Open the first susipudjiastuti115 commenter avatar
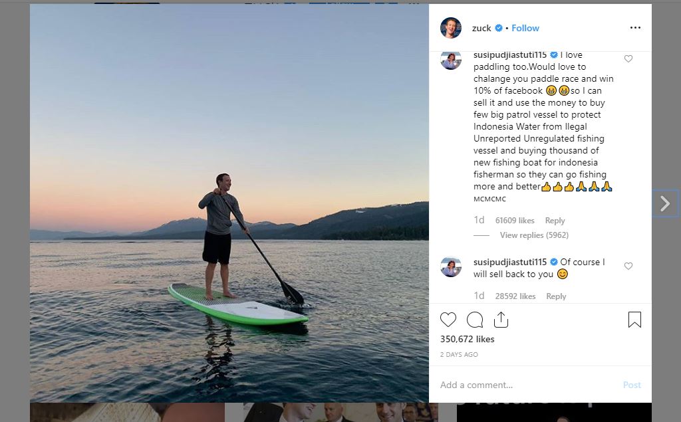 point(451,60)
